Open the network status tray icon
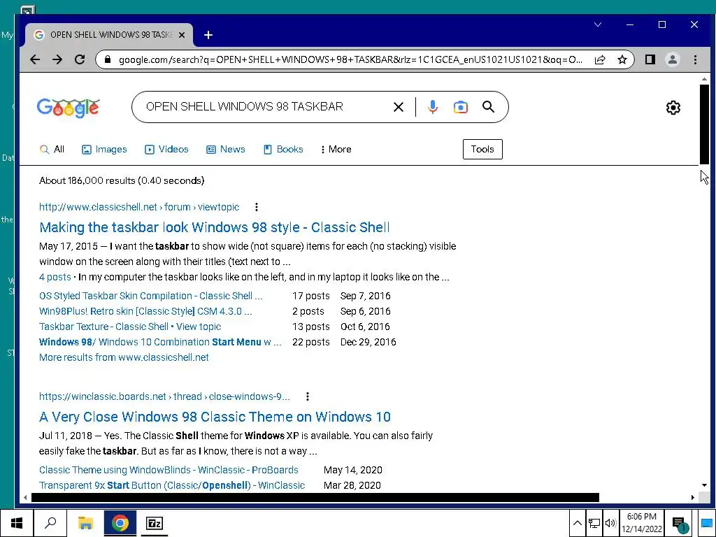 point(594,523)
